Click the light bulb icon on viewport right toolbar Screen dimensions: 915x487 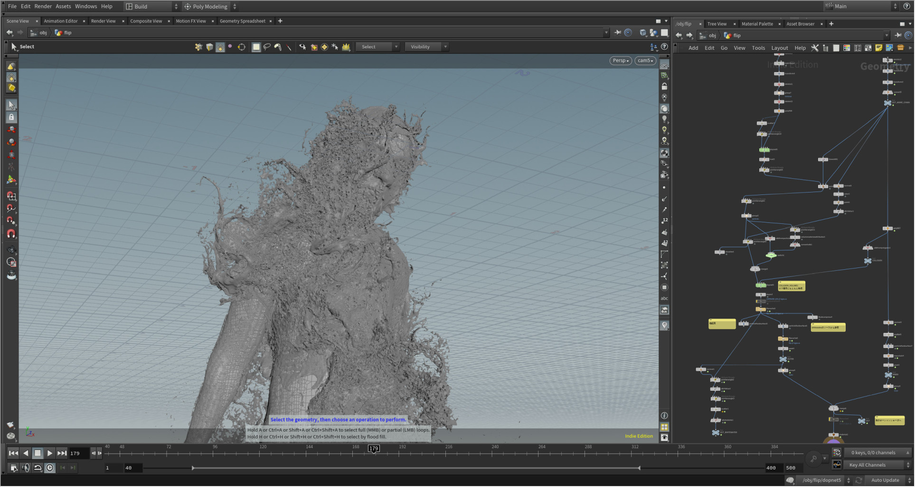tap(664, 119)
